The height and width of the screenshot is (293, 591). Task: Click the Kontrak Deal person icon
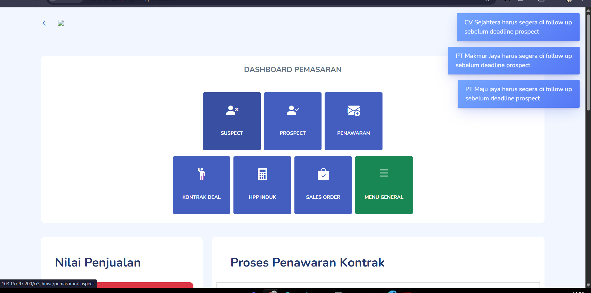click(x=201, y=174)
